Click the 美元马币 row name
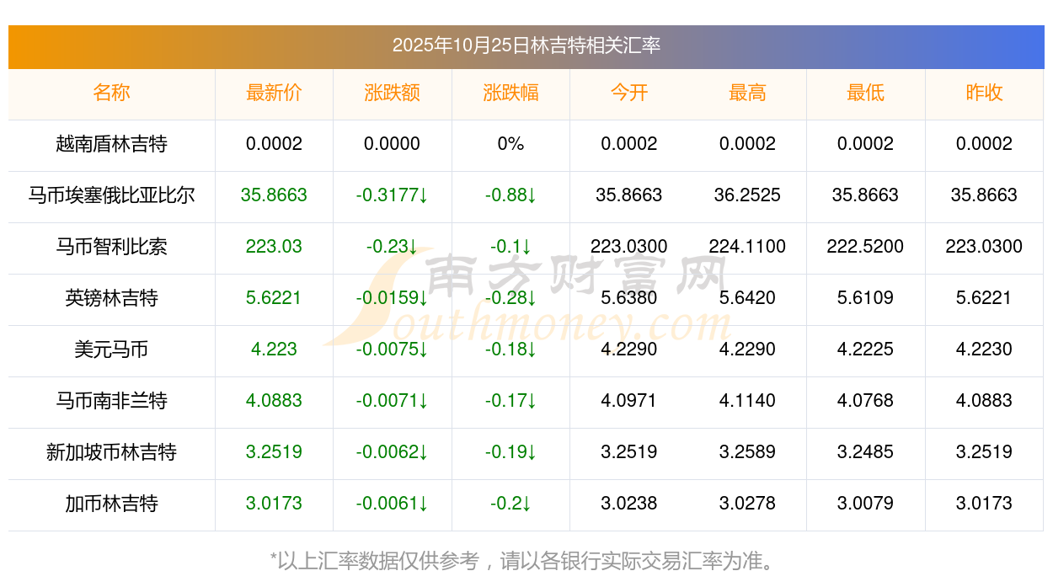The image size is (1053, 587). pyautogui.click(x=111, y=350)
